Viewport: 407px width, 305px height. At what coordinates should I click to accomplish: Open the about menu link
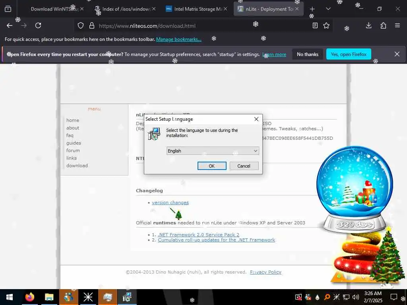pos(73,127)
